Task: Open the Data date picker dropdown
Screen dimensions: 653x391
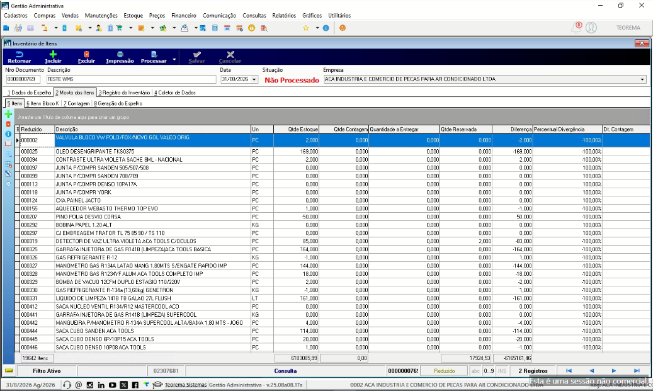Action: 254,79
